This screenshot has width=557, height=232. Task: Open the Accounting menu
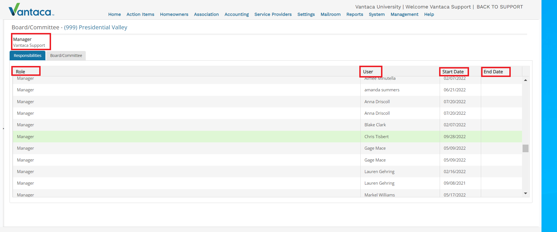coord(237,14)
